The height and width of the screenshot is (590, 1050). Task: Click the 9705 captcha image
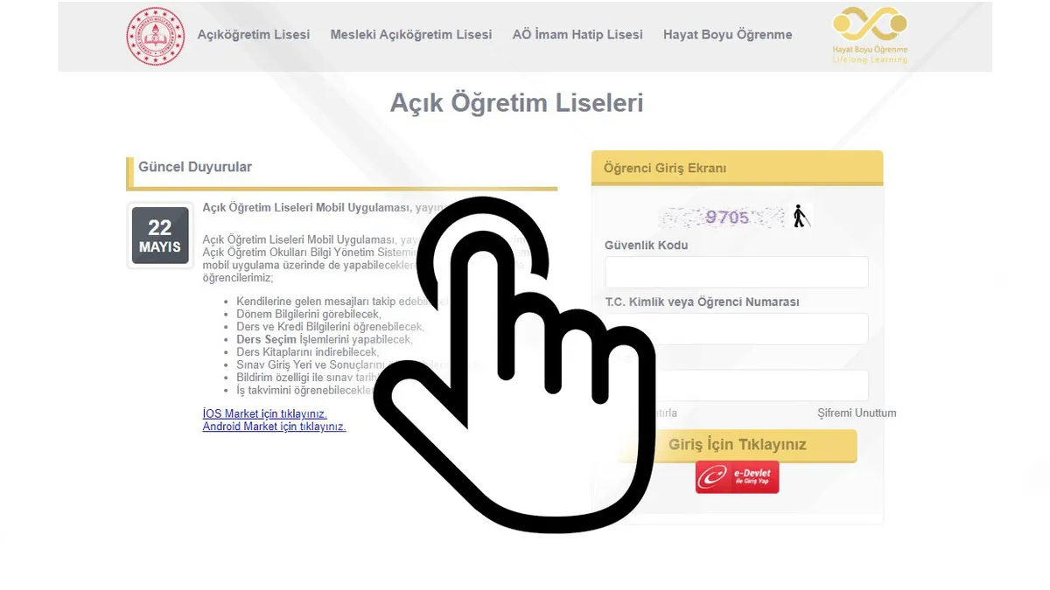coord(723,217)
